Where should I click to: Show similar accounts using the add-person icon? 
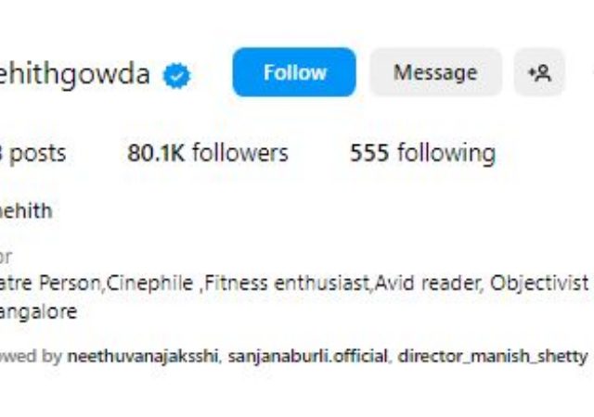[x=539, y=72]
